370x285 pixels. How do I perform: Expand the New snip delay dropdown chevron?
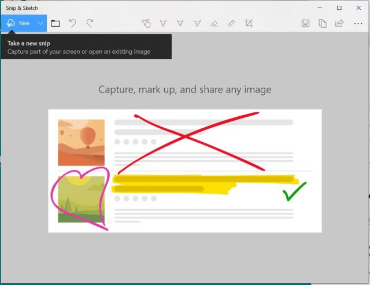pyautogui.click(x=40, y=23)
